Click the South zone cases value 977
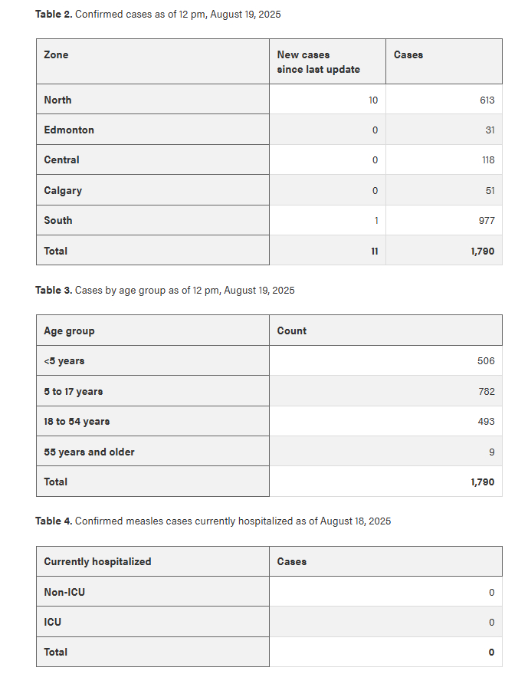The image size is (528, 674). 485,221
